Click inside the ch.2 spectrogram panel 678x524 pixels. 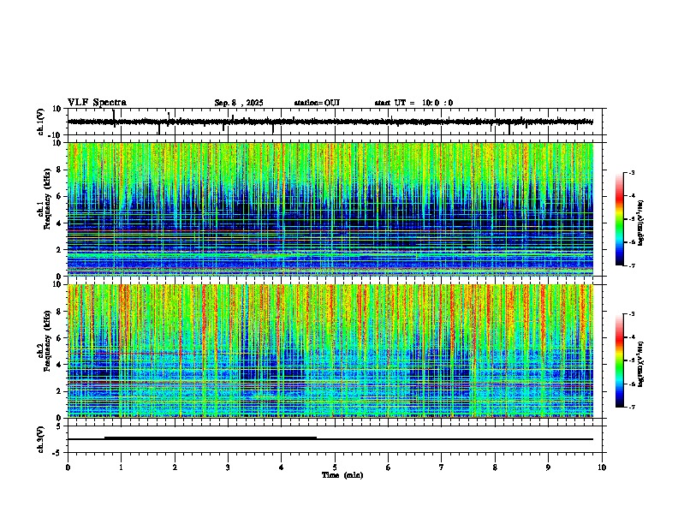[330, 351]
